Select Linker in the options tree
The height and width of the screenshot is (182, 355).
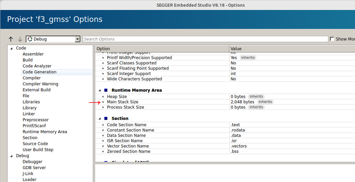(x=29, y=114)
